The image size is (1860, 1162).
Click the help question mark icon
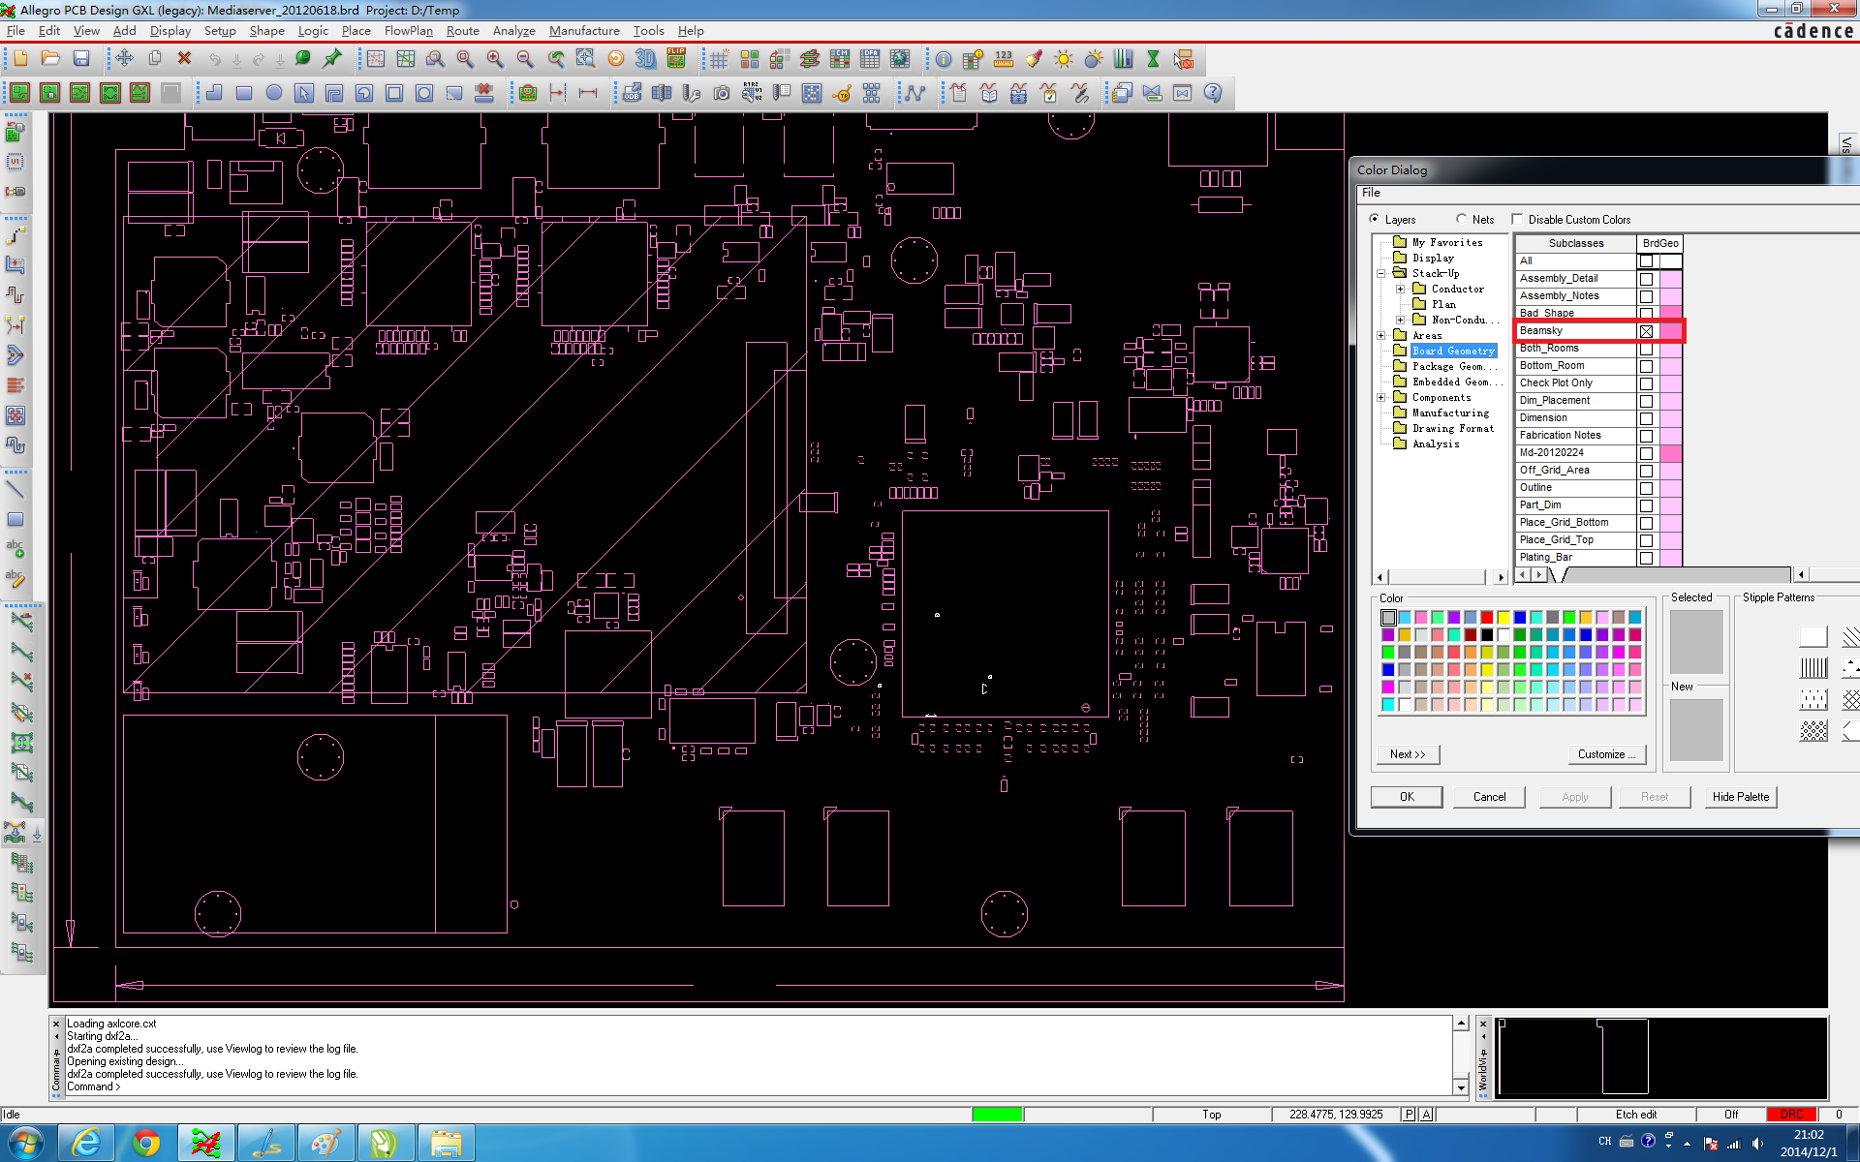[x=1213, y=93]
